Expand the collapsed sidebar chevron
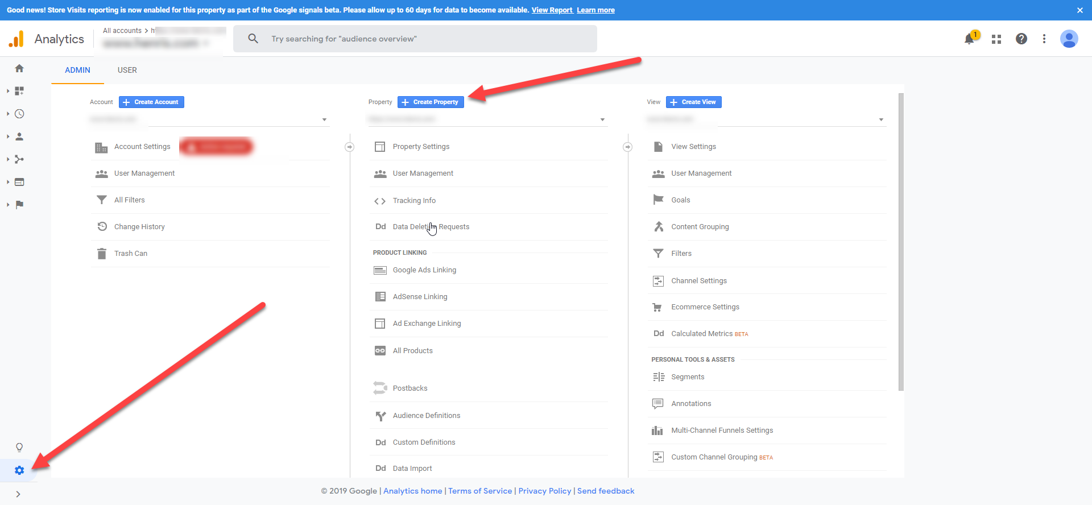The width and height of the screenshot is (1092, 505). tap(18, 494)
